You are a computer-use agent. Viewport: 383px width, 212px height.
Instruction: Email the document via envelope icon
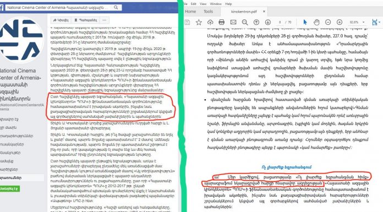point(233,22)
